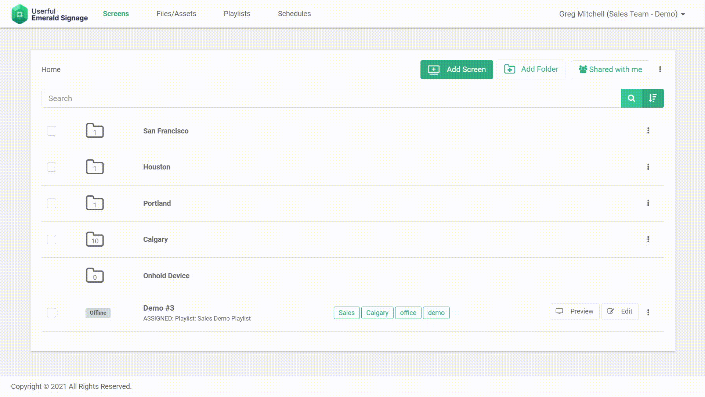The image size is (705, 397).
Task: Open the Schedules tab
Action: [x=294, y=14]
